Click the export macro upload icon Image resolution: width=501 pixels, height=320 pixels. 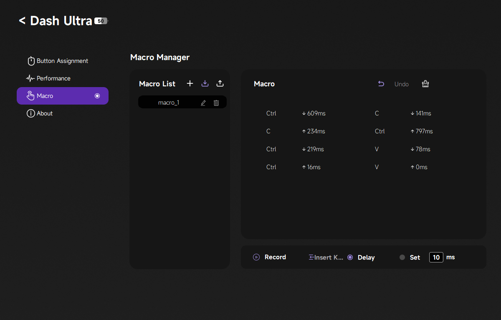[x=220, y=84]
